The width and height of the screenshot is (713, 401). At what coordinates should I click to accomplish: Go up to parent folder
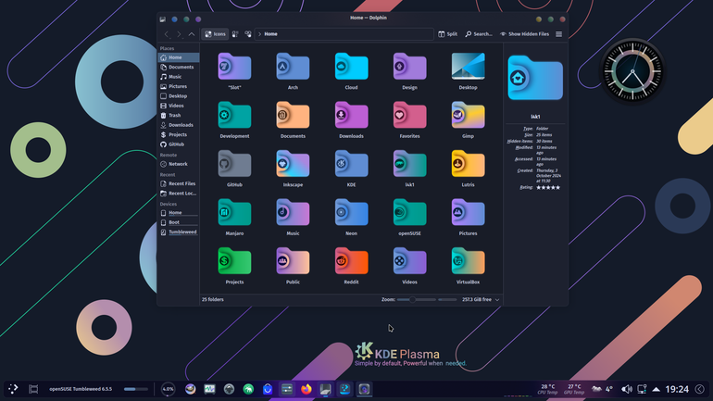click(x=192, y=34)
